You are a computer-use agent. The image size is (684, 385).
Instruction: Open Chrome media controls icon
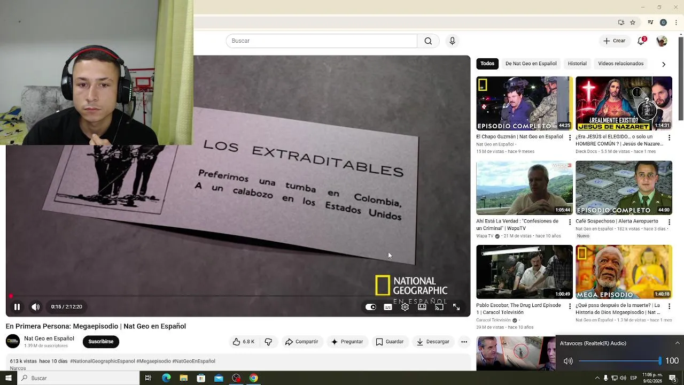650,22
